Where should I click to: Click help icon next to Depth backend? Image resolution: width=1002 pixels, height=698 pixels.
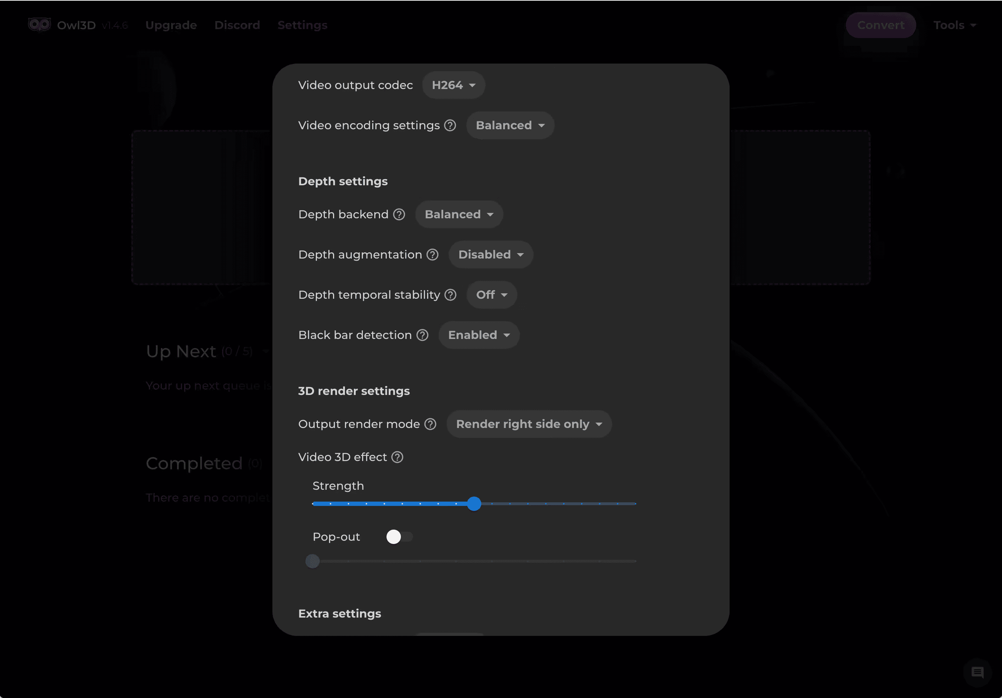click(399, 214)
